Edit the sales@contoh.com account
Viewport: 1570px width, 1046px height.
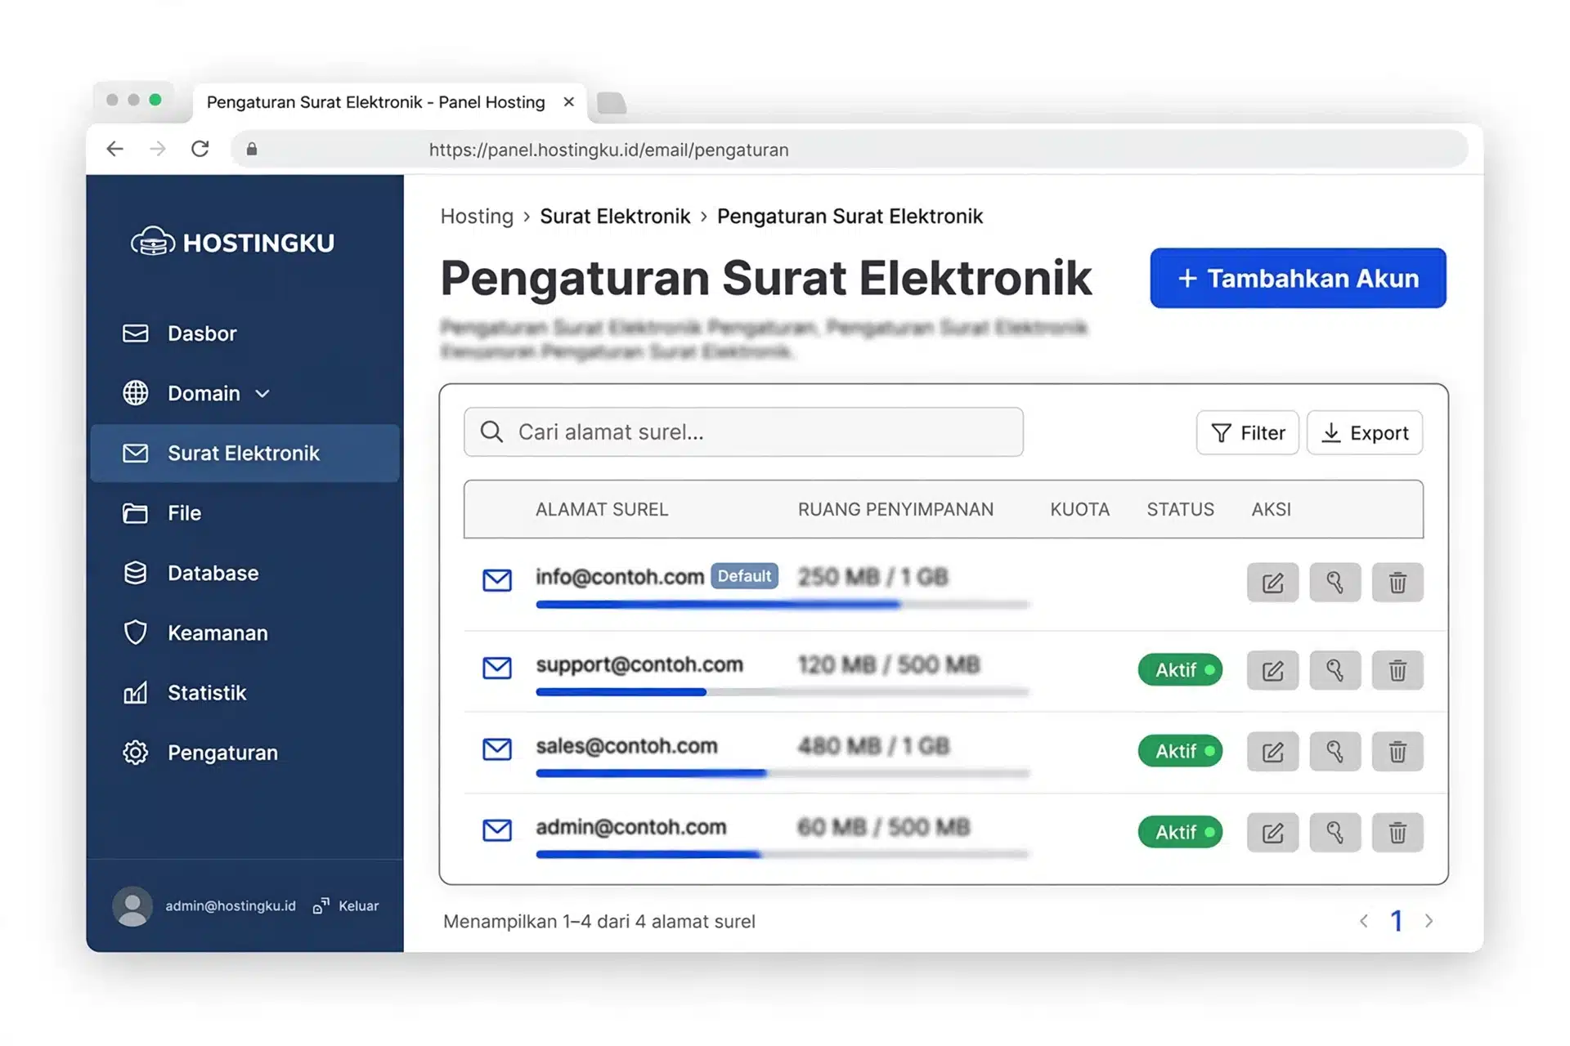[1272, 751]
